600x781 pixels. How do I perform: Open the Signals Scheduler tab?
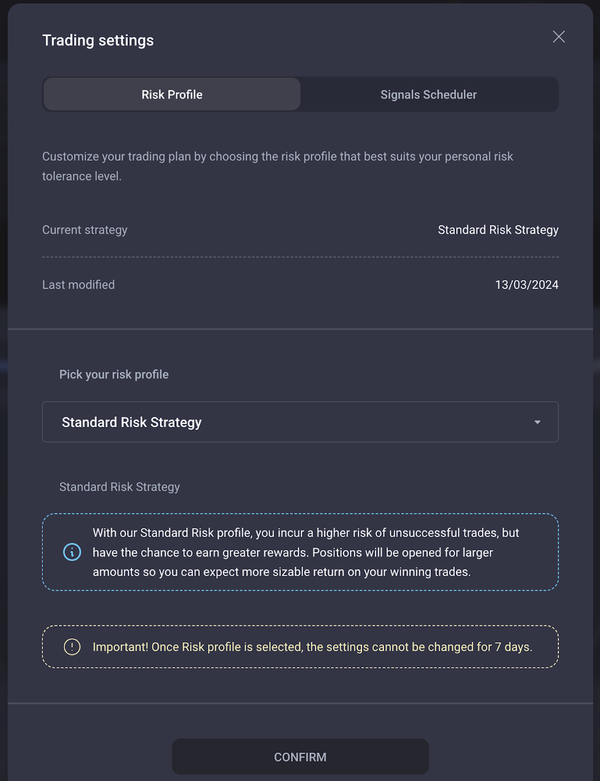[428, 95]
